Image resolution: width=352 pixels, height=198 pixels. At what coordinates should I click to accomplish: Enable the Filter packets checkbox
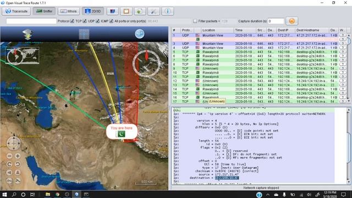[x=195, y=21]
